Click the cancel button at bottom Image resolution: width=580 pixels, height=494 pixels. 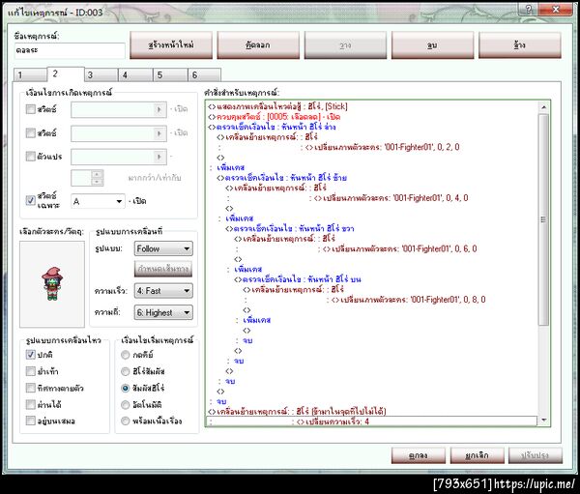478,455
